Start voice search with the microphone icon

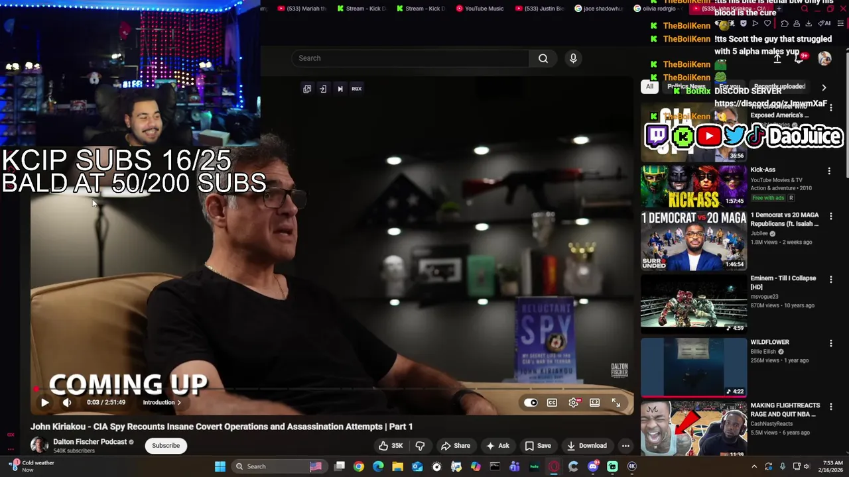click(573, 58)
